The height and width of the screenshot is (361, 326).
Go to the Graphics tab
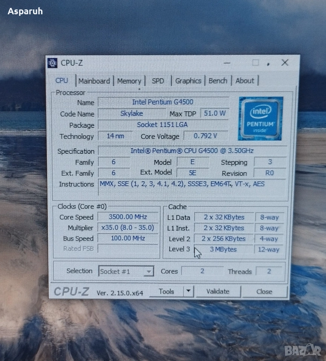pyautogui.click(x=188, y=81)
